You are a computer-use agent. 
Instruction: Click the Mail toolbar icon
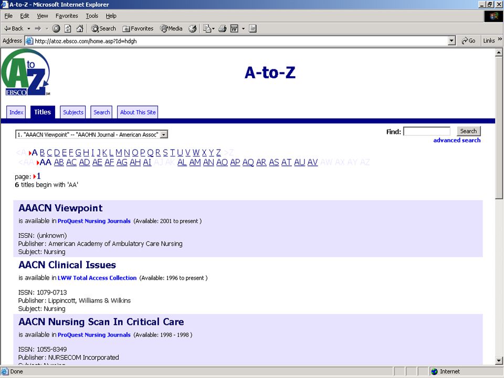coord(207,28)
